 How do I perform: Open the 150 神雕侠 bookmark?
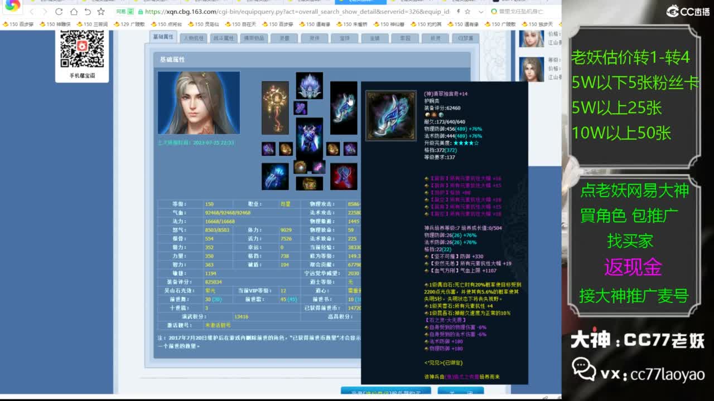(x=55, y=24)
